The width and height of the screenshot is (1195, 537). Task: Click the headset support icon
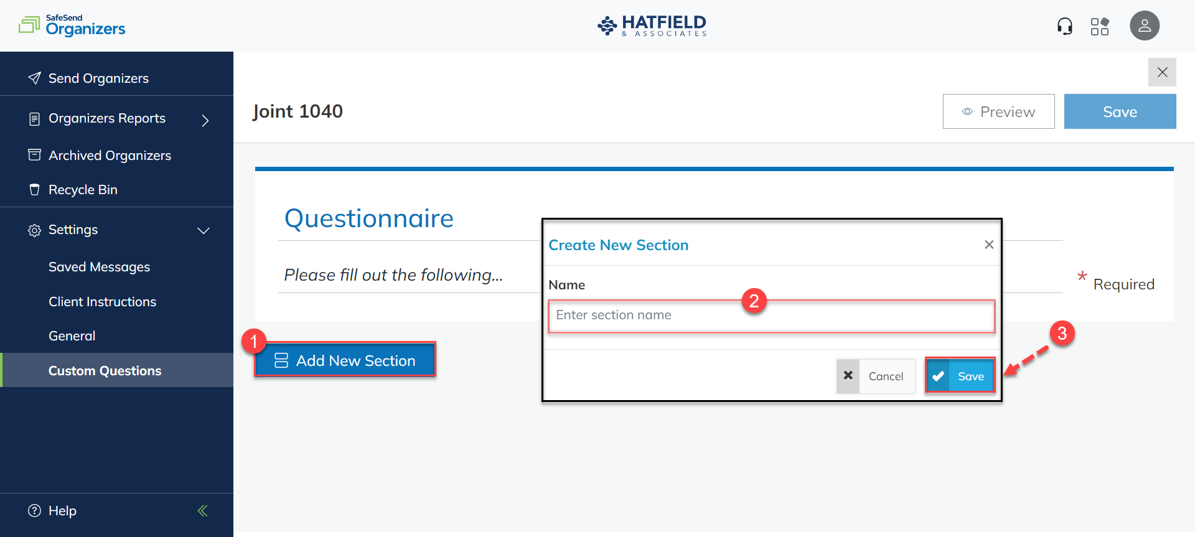[x=1064, y=26]
